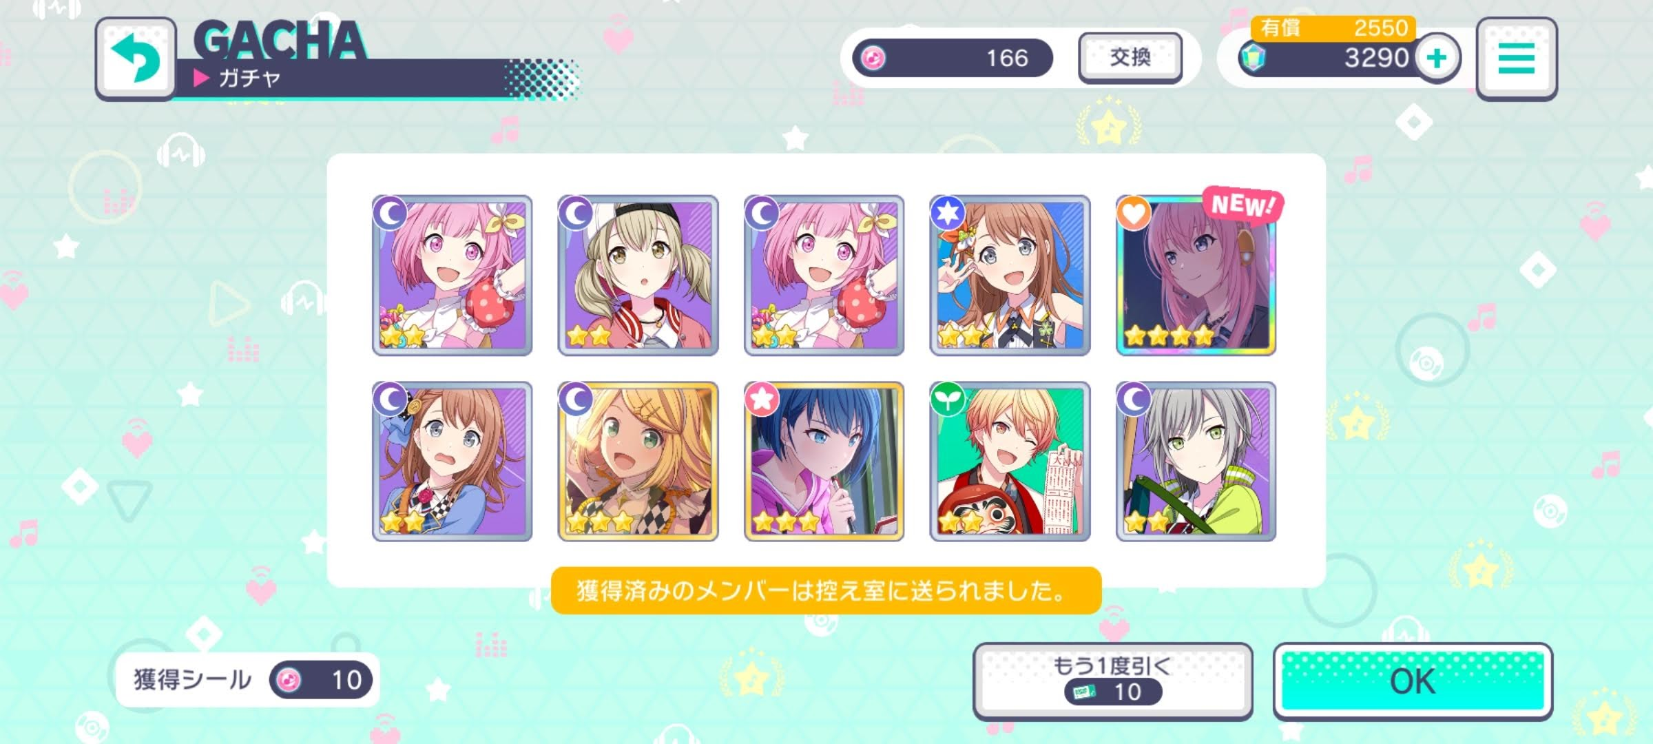Click the crystal gem currency icon
This screenshot has width=1653, height=744.
pyautogui.click(x=1252, y=58)
